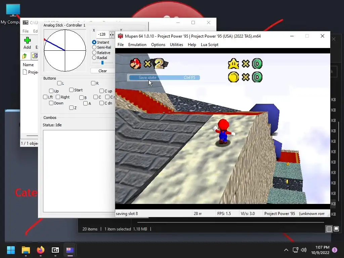This screenshot has height=258, width=344.
Task: Click the X value stepper arrows
Action: [x=112, y=35]
